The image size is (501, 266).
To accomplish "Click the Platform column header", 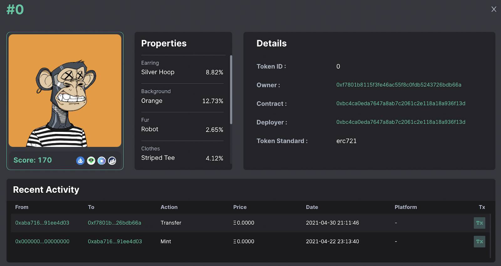I will [x=406, y=207].
